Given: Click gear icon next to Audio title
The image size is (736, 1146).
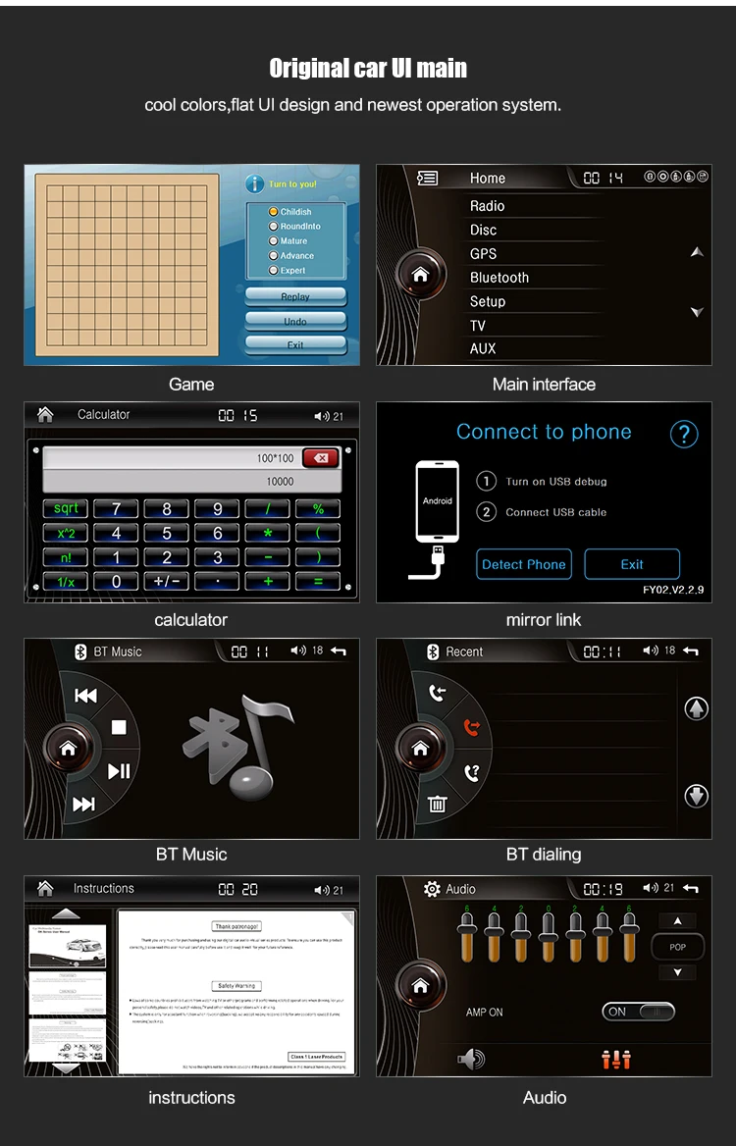Looking at the screenshot, I should tap(432, 889).
